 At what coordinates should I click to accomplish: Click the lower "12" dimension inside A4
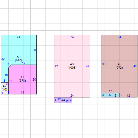(67, 101)
